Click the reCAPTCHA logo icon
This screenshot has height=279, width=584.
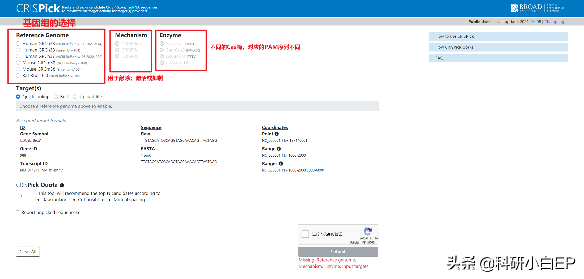[x=368, y=231]
